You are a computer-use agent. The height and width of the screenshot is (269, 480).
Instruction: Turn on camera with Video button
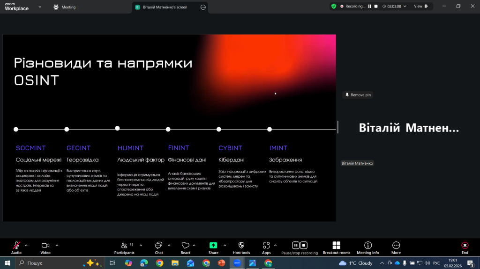[45, 246]
